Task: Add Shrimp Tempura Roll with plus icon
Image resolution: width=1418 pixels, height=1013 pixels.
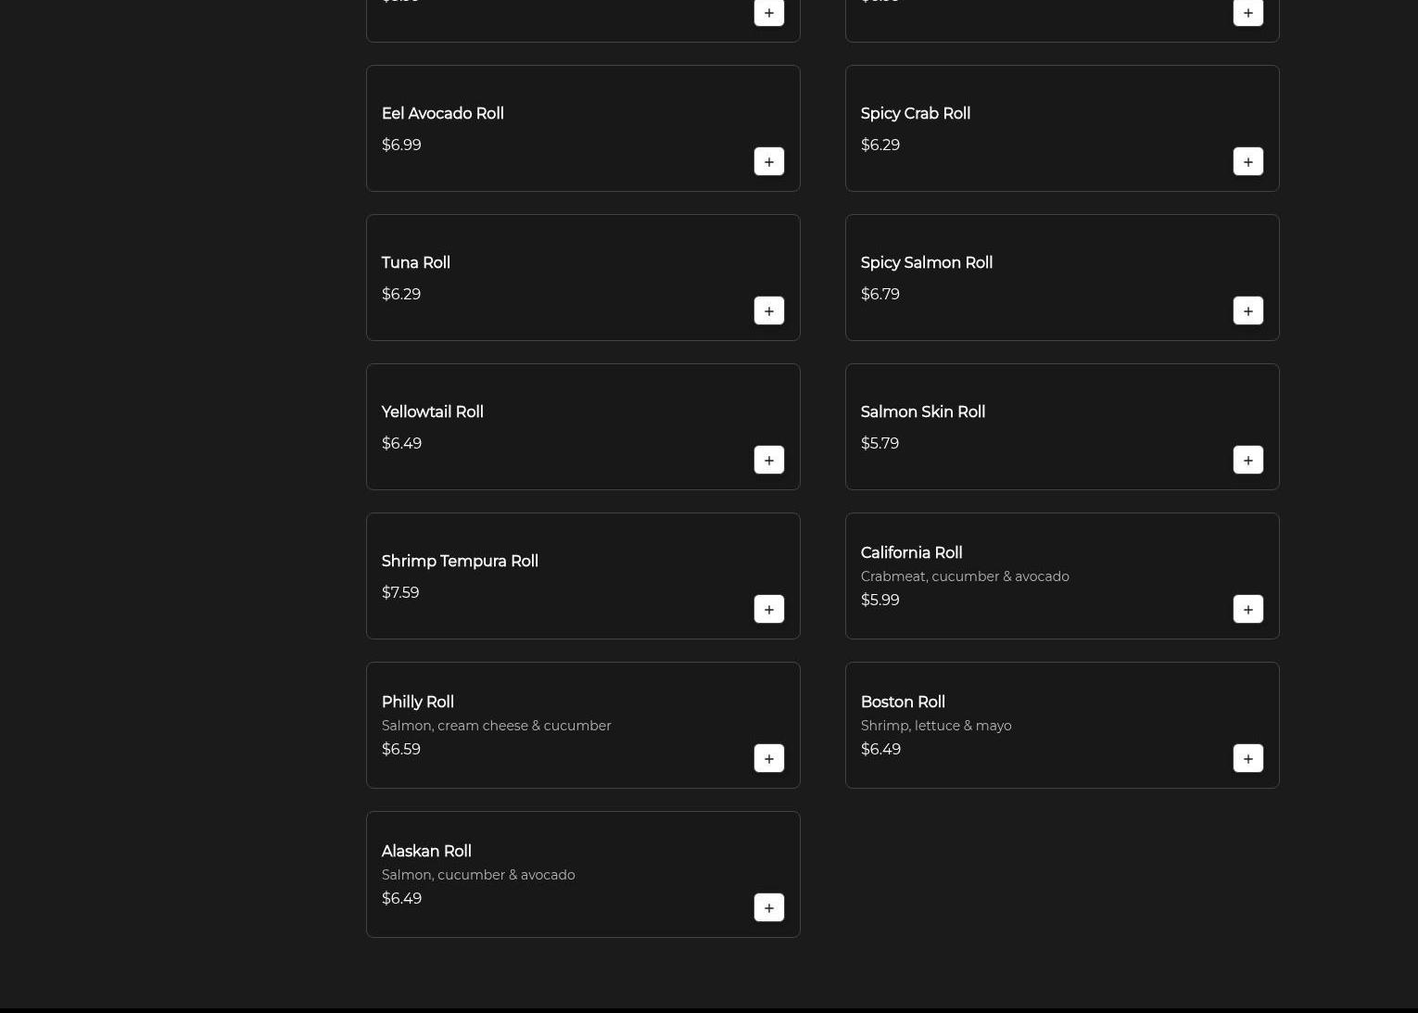Action: click(768, 609)
